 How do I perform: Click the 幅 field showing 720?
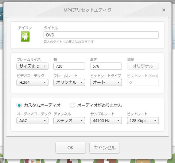[69, 66]
